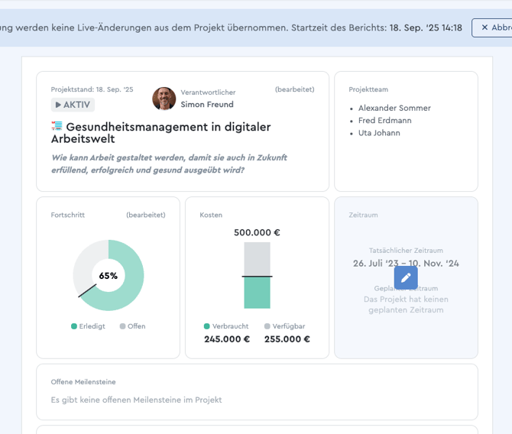Image resolution: width=512 pixels, height=434 pixels.
Task: Select team member Alexander Sommer
Action: click(x=394, y=108)
